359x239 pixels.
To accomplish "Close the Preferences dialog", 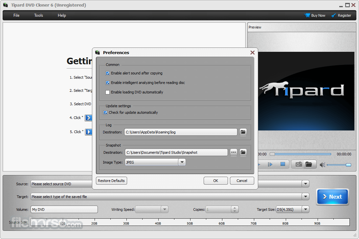I will tap(252, 52).
